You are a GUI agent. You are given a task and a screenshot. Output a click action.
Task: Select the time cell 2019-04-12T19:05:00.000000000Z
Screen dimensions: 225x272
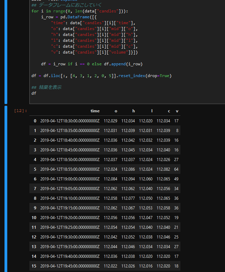70,189
